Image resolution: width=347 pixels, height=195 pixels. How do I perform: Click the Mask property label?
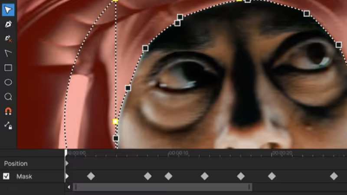[24, 176]
